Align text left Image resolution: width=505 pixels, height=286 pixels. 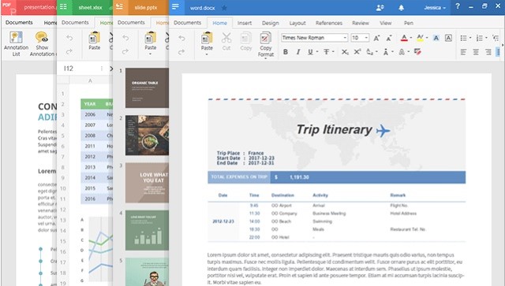point(463,52)
